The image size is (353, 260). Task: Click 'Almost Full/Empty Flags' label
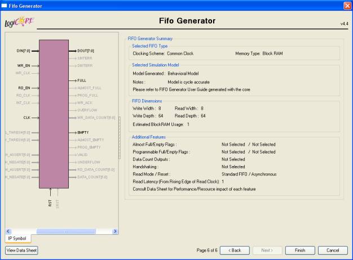pos(155,145)
